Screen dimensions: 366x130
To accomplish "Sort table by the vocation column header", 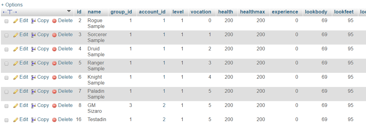I will [x=201, y=12].
